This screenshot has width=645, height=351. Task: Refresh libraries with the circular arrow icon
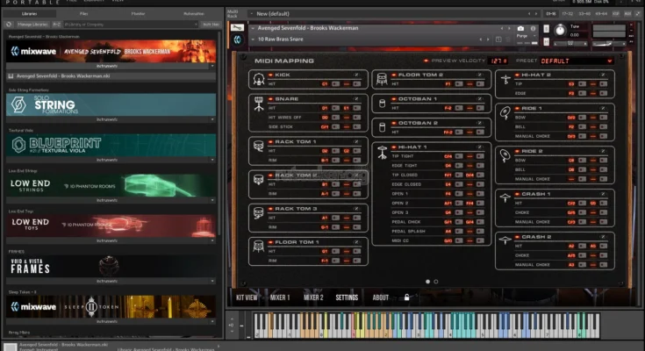click(x=9, y=25)
